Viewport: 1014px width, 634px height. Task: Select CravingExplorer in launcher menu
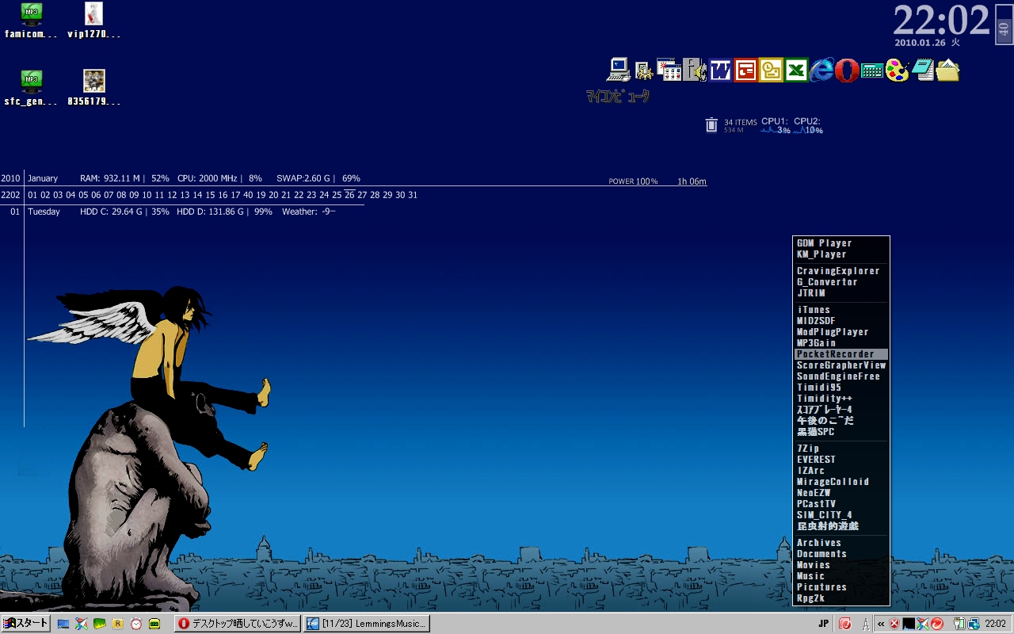pos(841,271)
